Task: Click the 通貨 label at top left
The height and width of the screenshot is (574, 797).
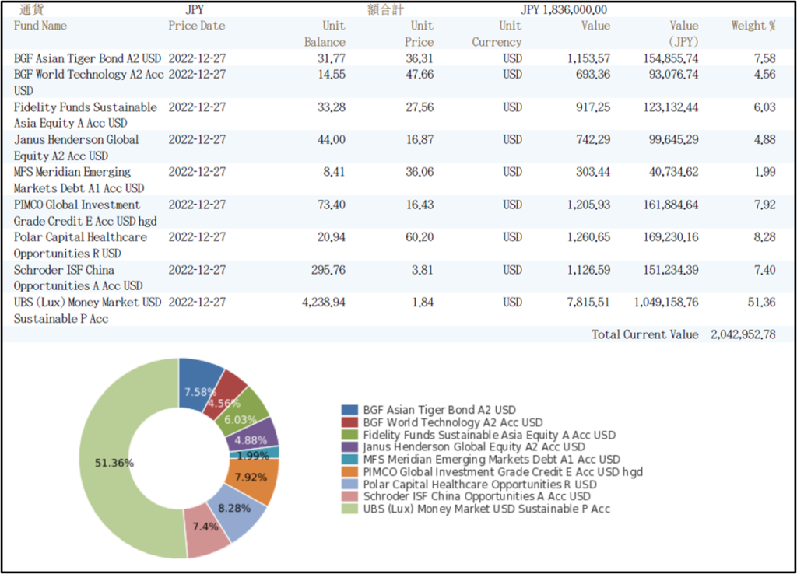Action: (31, 9)
